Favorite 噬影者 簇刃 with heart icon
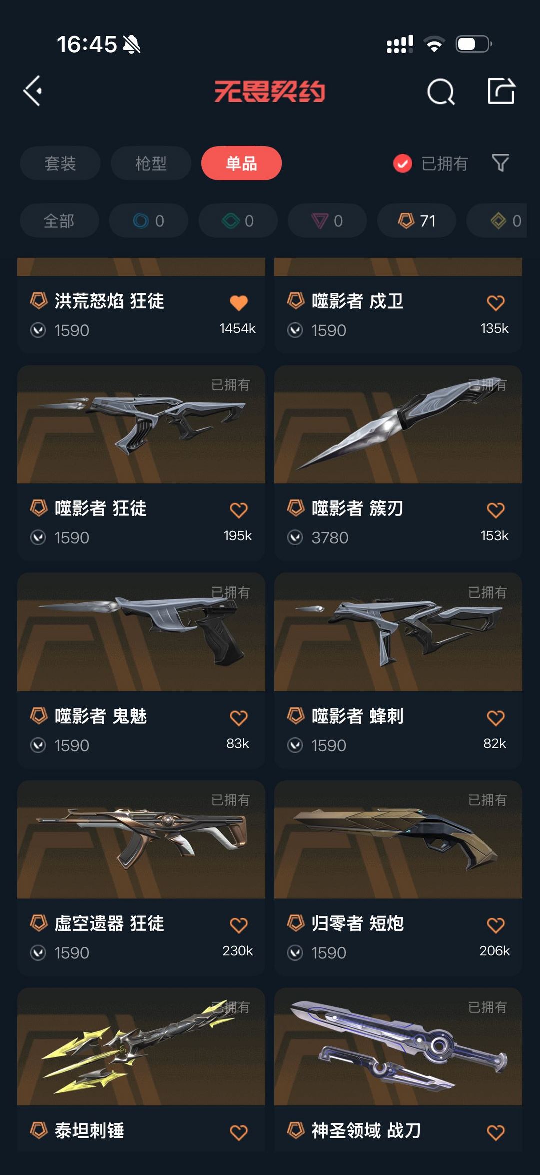The width and height of the screenshot is (540, 1175). [495, 510]
